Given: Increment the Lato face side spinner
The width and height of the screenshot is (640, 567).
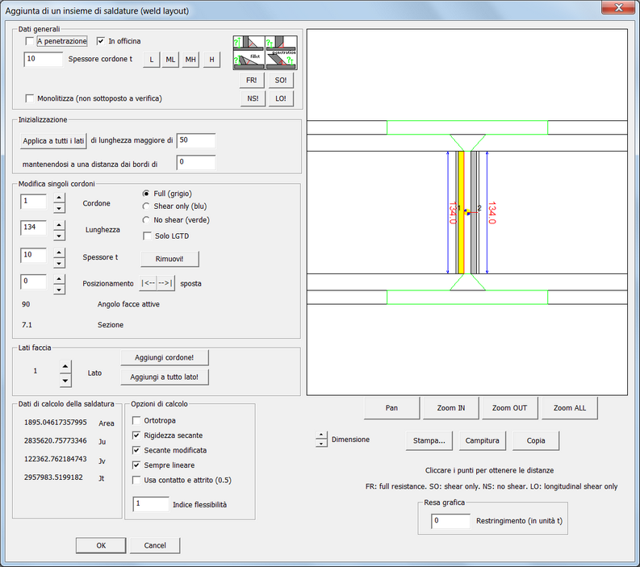Looking at the screenshot, I should (66, 366).
